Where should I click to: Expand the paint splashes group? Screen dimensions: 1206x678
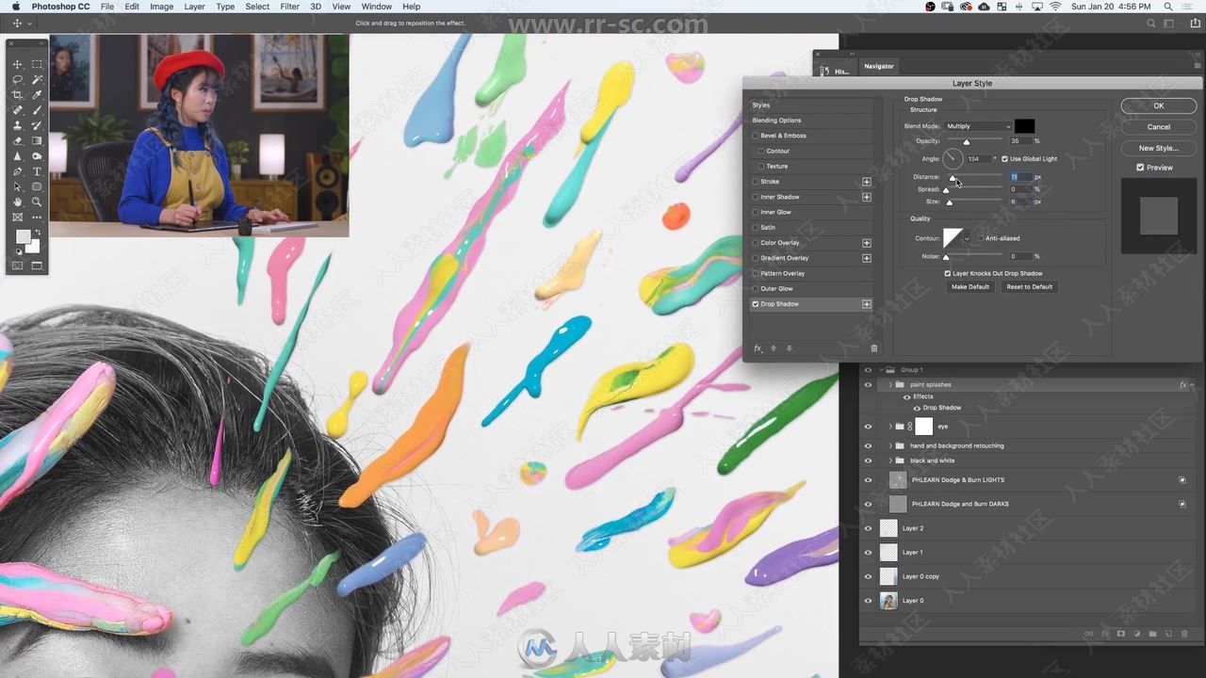(x=890, y=385)
